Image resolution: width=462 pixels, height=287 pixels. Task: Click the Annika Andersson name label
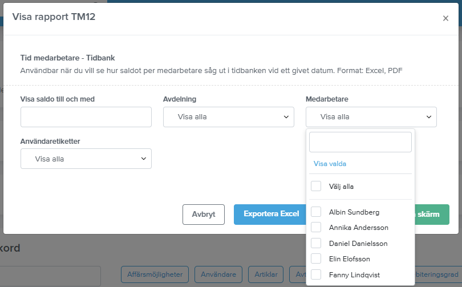point(359,228)
